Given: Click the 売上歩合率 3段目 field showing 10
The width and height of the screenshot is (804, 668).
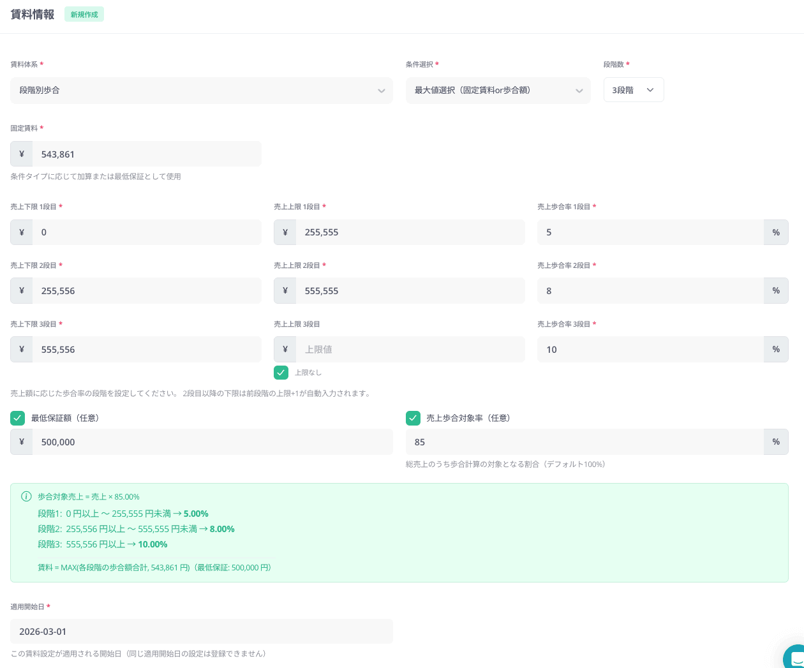Looking at the screenshot, I should pyautogui.click(x=650, y=350).
